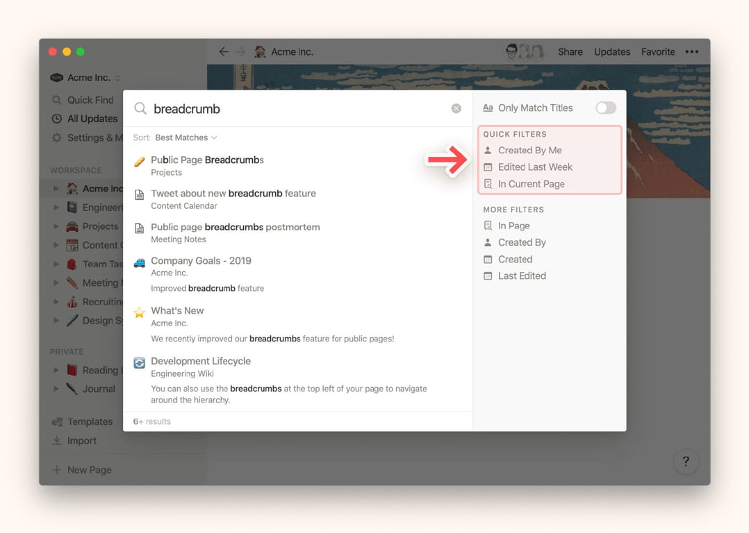Open the three-dots more options menu
The height and width of the screenshot is (533, 749).
coord(691,51)
